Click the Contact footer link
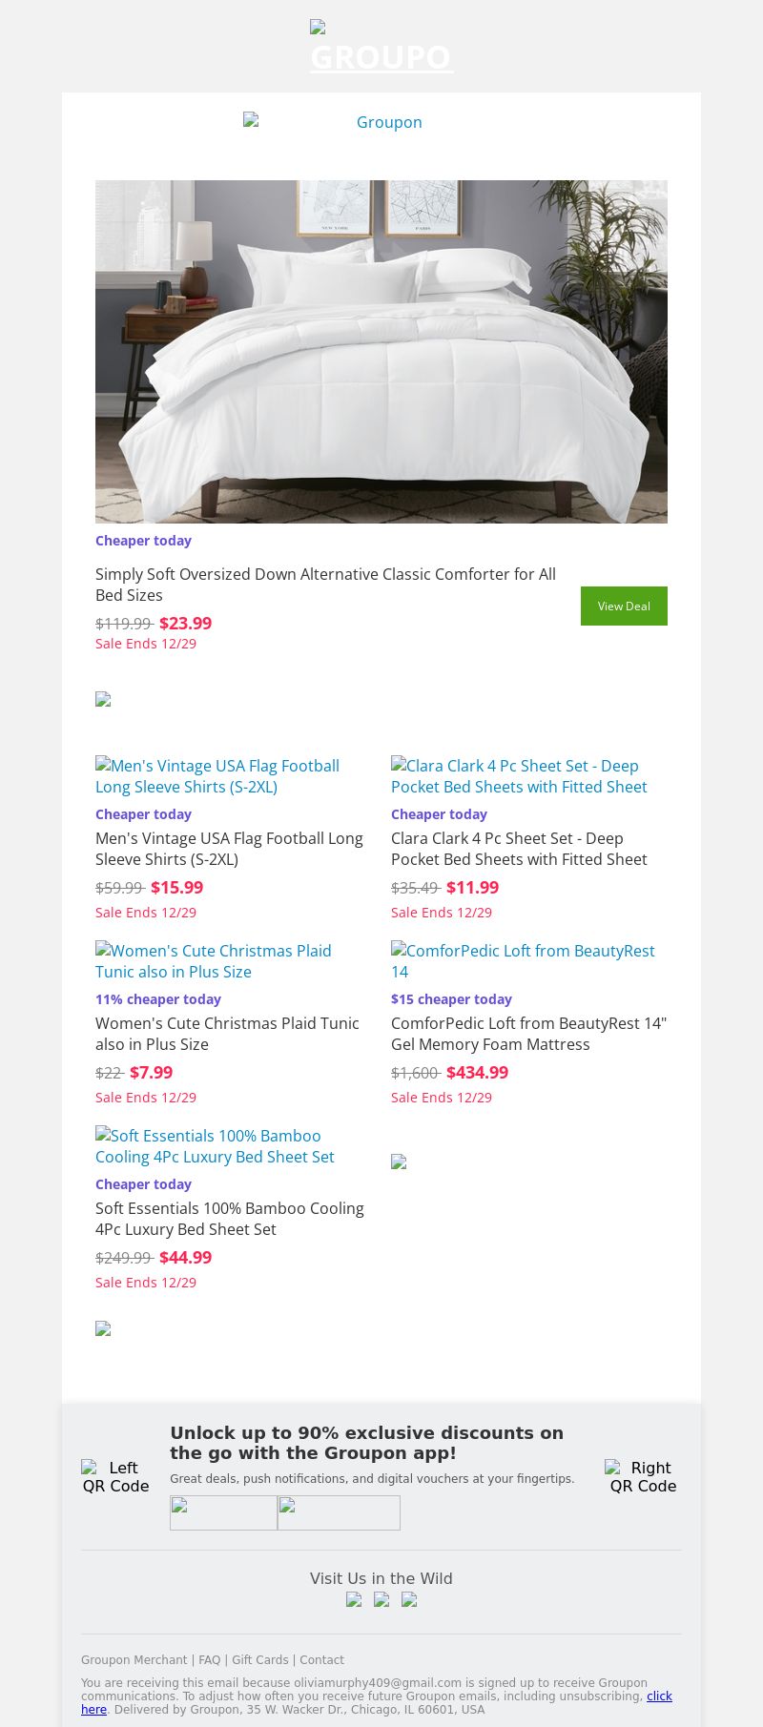The image size is (763, 1727). (x=321, y=1659)
